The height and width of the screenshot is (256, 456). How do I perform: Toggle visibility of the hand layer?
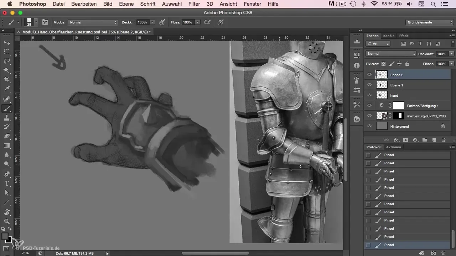click(369, 95)
